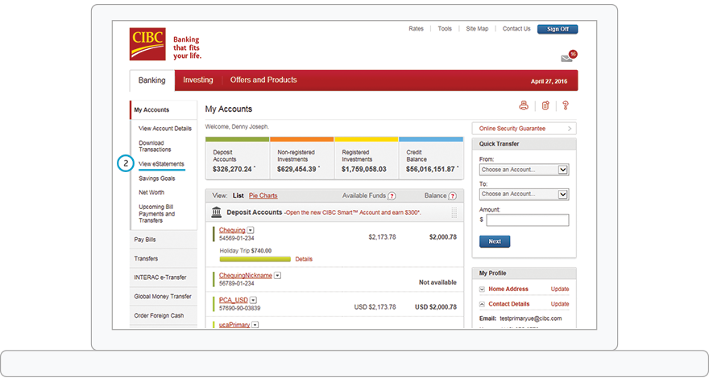Open the Chequing account dropdown arrow

click(251, 230)
